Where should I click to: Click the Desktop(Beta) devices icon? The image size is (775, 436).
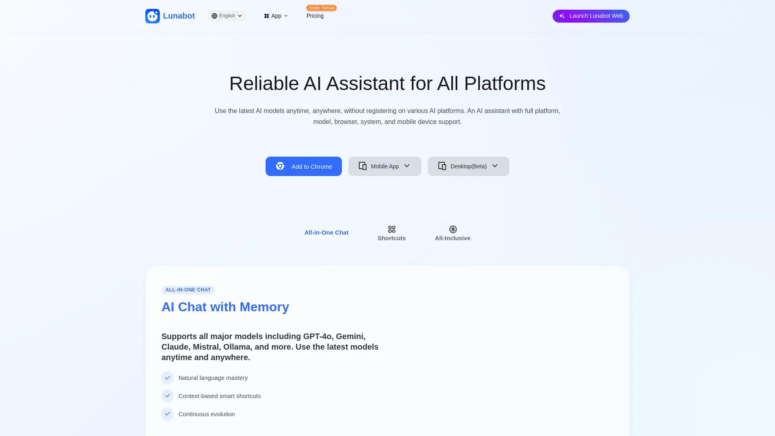[x=442, y=166]
